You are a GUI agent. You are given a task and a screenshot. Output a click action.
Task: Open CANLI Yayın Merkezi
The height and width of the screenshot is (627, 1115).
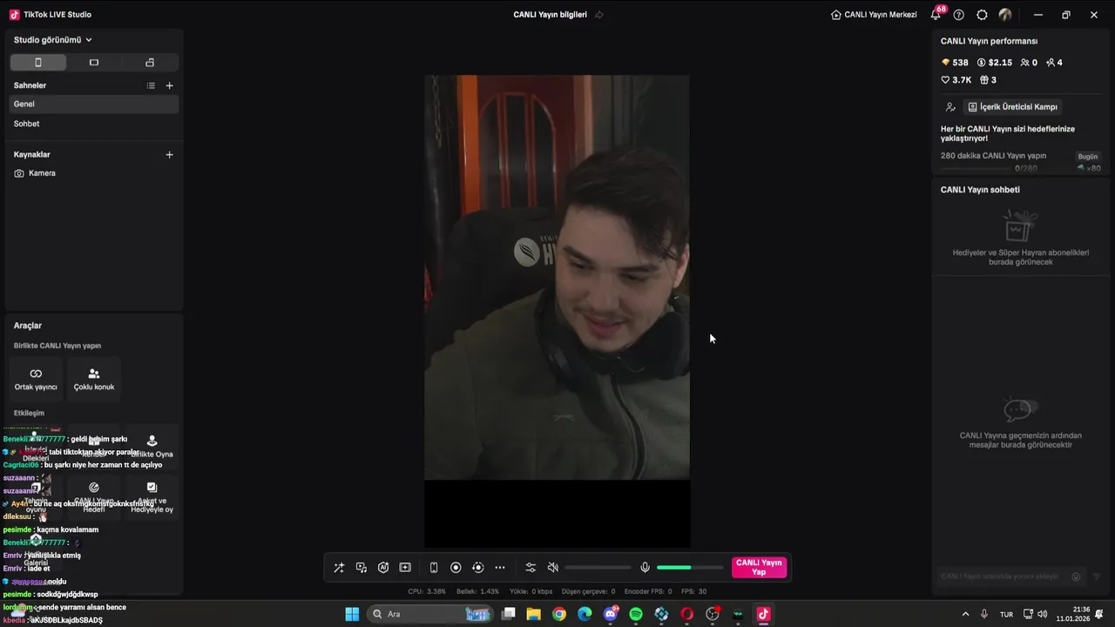tap(874, 15)
